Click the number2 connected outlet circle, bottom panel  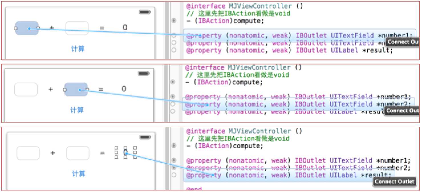tap(174, 168)
